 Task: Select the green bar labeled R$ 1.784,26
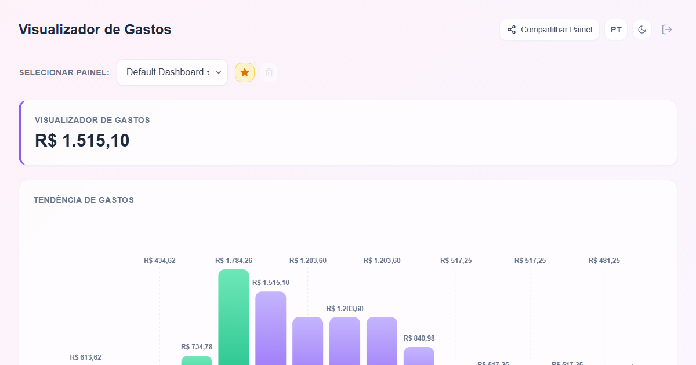point(234,317)
